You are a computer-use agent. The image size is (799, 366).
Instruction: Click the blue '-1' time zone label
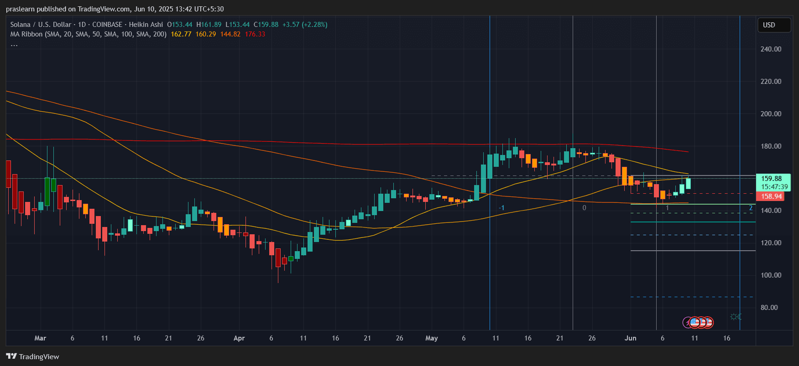point(501,208)
